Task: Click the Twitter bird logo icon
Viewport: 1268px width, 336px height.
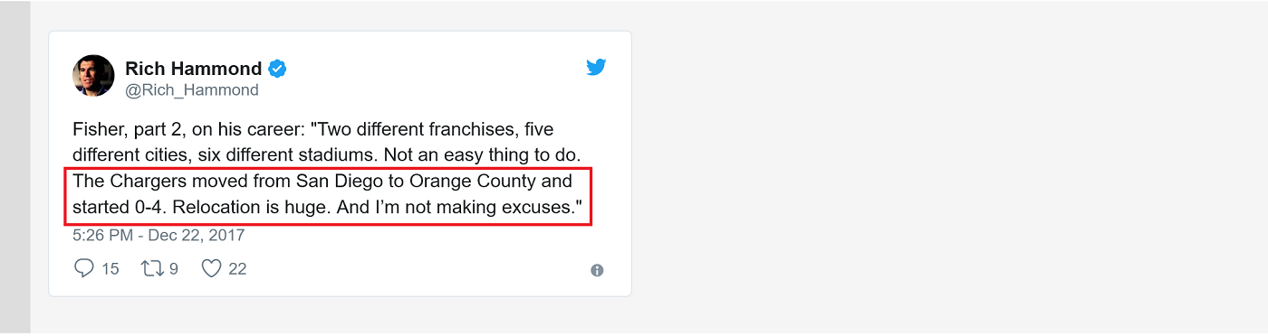Action: 596,67
